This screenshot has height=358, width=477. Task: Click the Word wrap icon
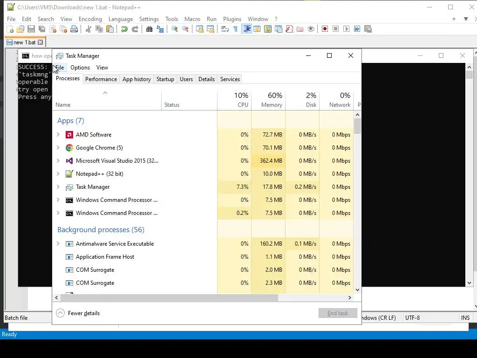[x=225, y=29]
